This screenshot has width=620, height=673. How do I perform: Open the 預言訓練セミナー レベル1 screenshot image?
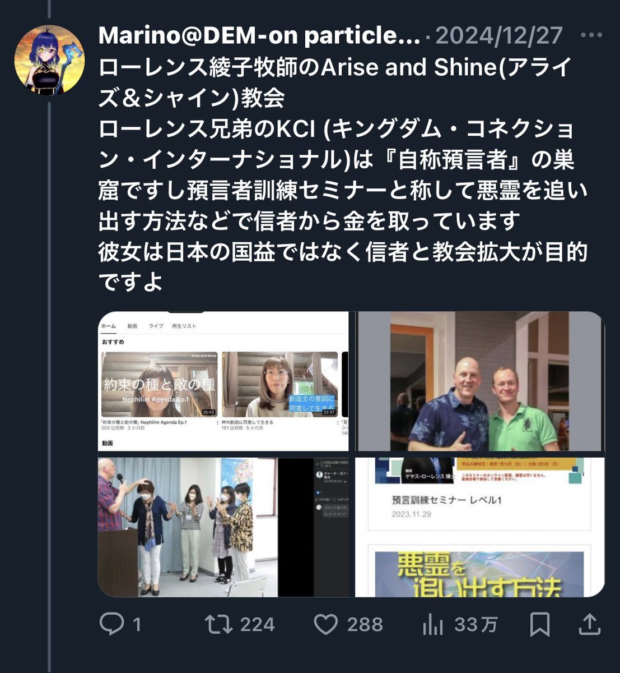coord(480,527)
